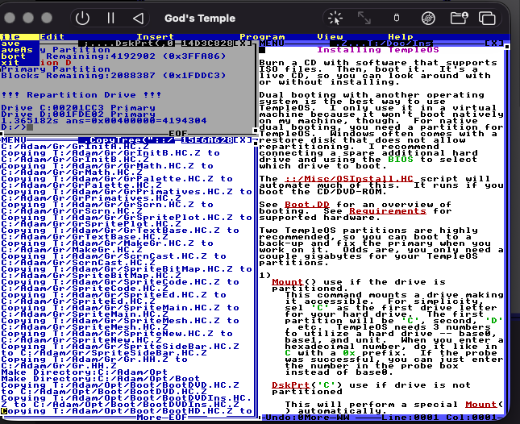520x424 pixels.
Task: Close the DskPrt terminal window [X]
Action: [x=243, y=44]
